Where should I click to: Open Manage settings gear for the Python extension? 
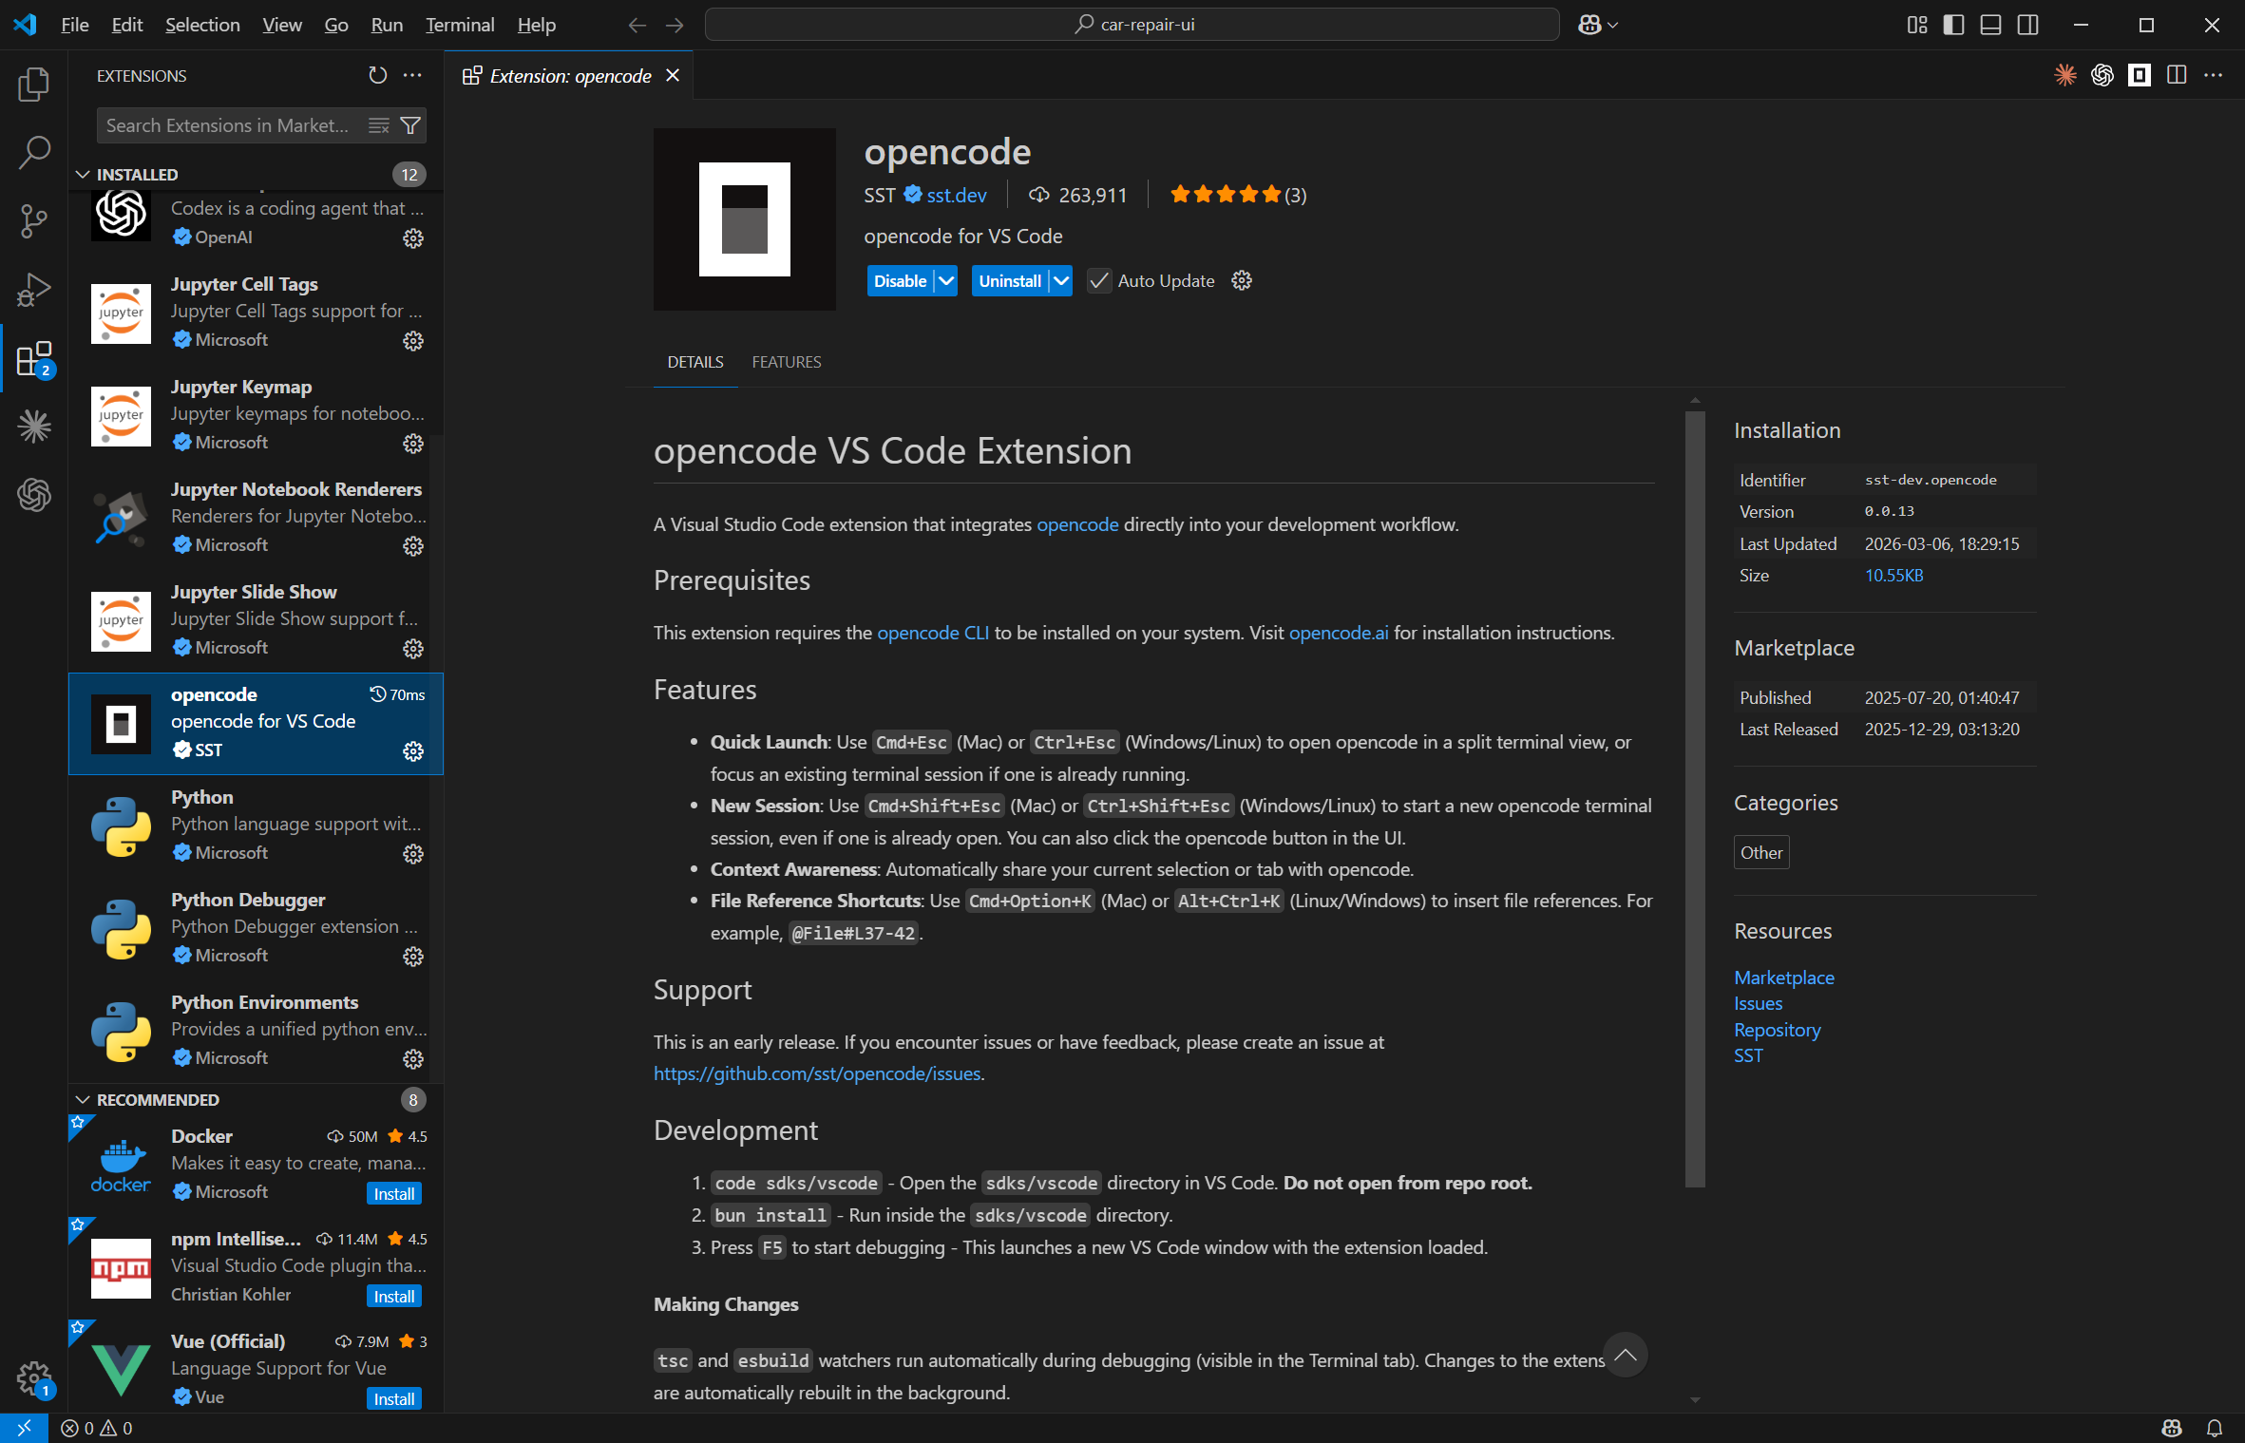412,854
